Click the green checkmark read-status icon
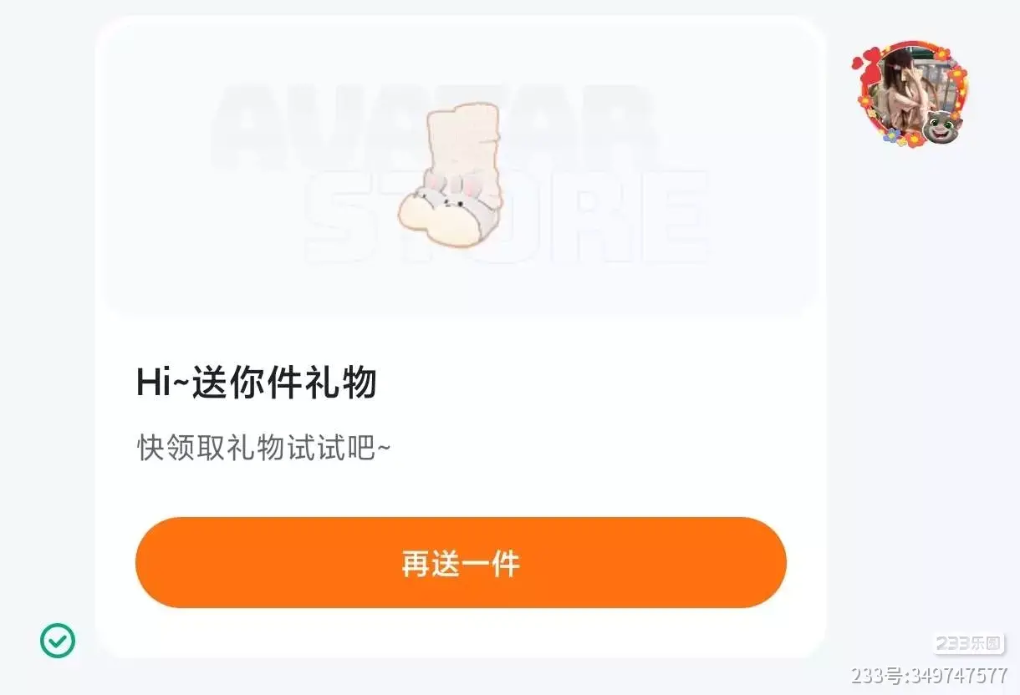 coord(58,641)
